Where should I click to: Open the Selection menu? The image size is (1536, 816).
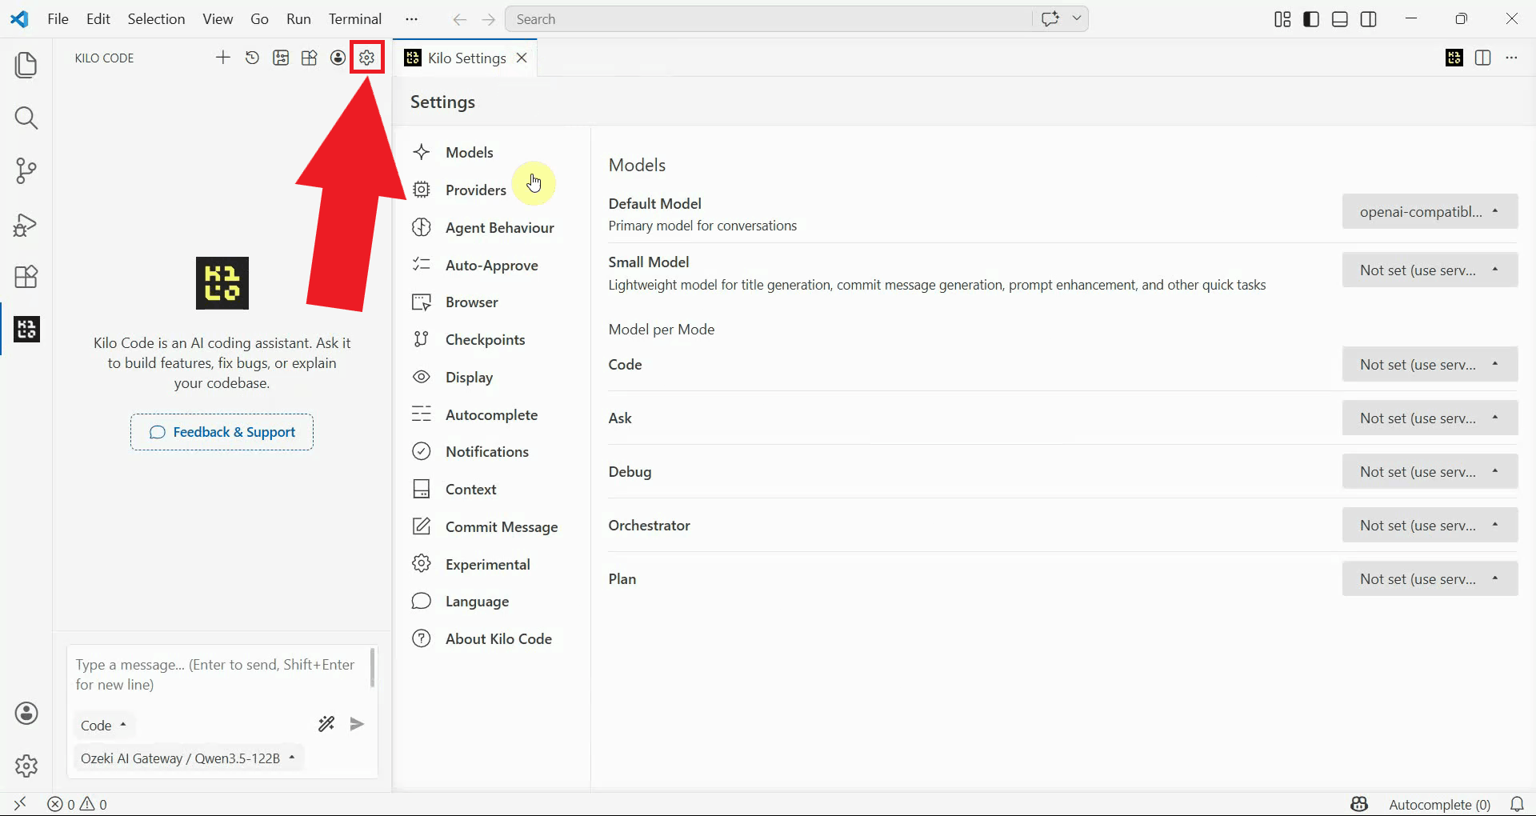point(156,19)
